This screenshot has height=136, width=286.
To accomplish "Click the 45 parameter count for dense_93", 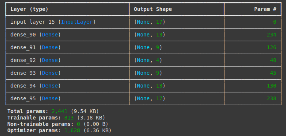I will click(x=273, y=73).
